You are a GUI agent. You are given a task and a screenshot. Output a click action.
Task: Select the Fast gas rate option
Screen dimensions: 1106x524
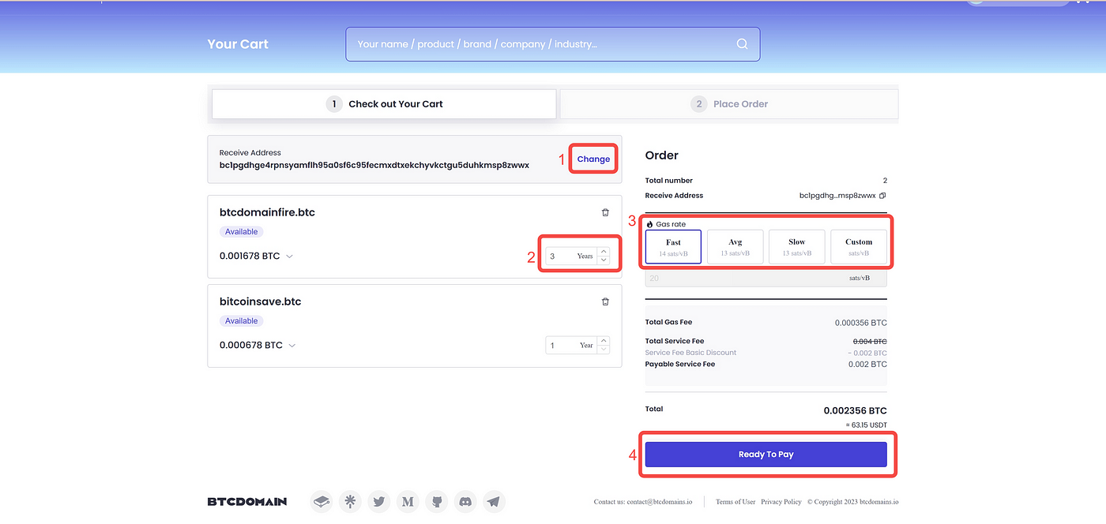(673, 248)
